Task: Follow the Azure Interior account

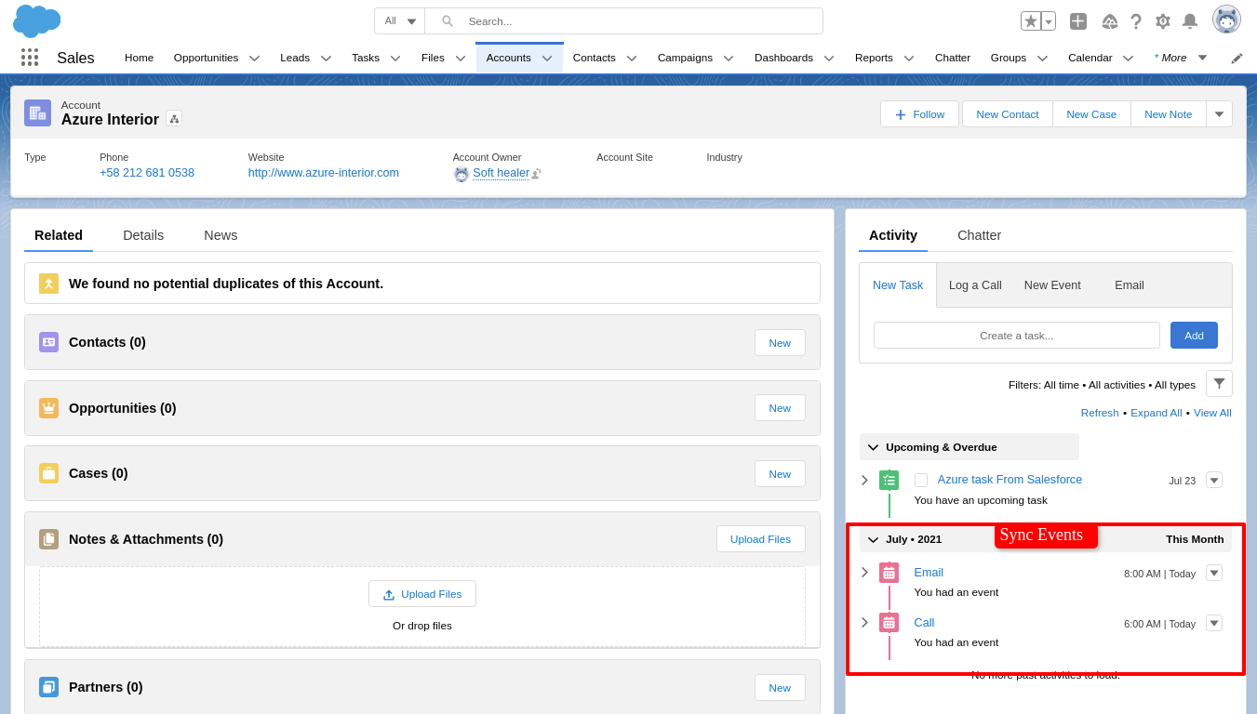Action: tap(919, 114)
